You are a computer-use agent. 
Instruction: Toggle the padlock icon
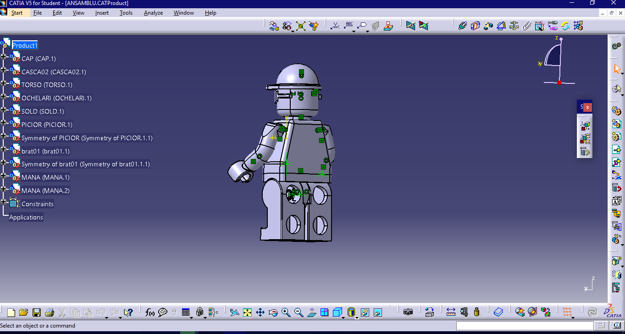pyautogui.click(x=199, y=312)
